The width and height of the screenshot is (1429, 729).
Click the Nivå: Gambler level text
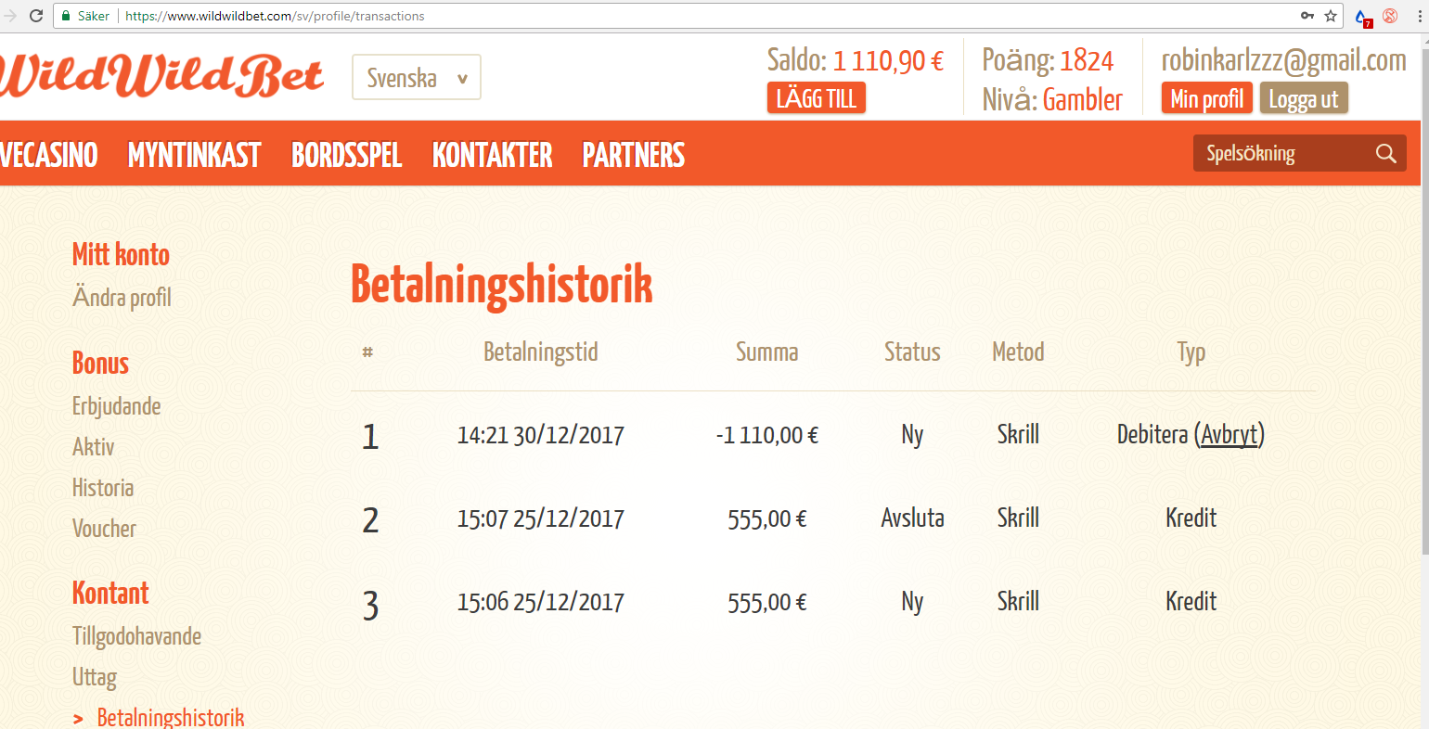1052,99
